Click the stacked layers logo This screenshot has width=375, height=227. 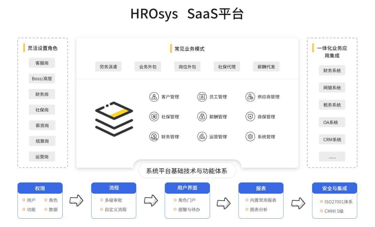tap(114, 119)
